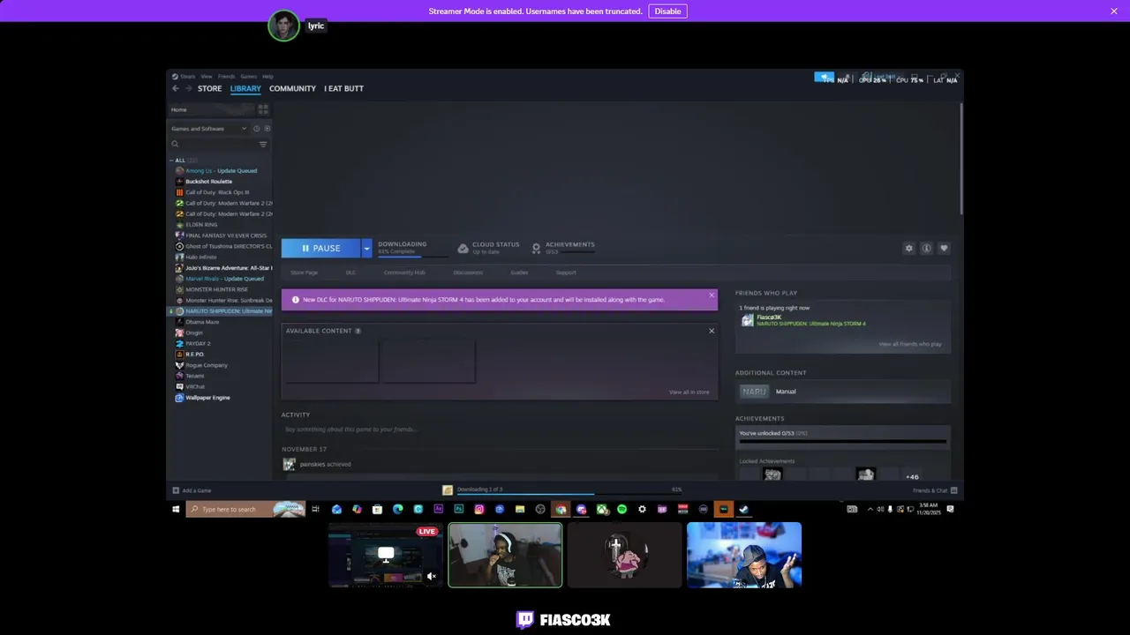Select the highlighted streamer webcam thumbnail
Viewport: 1130px width, 635px height.
pyautogui.click(x=505, y=555)
